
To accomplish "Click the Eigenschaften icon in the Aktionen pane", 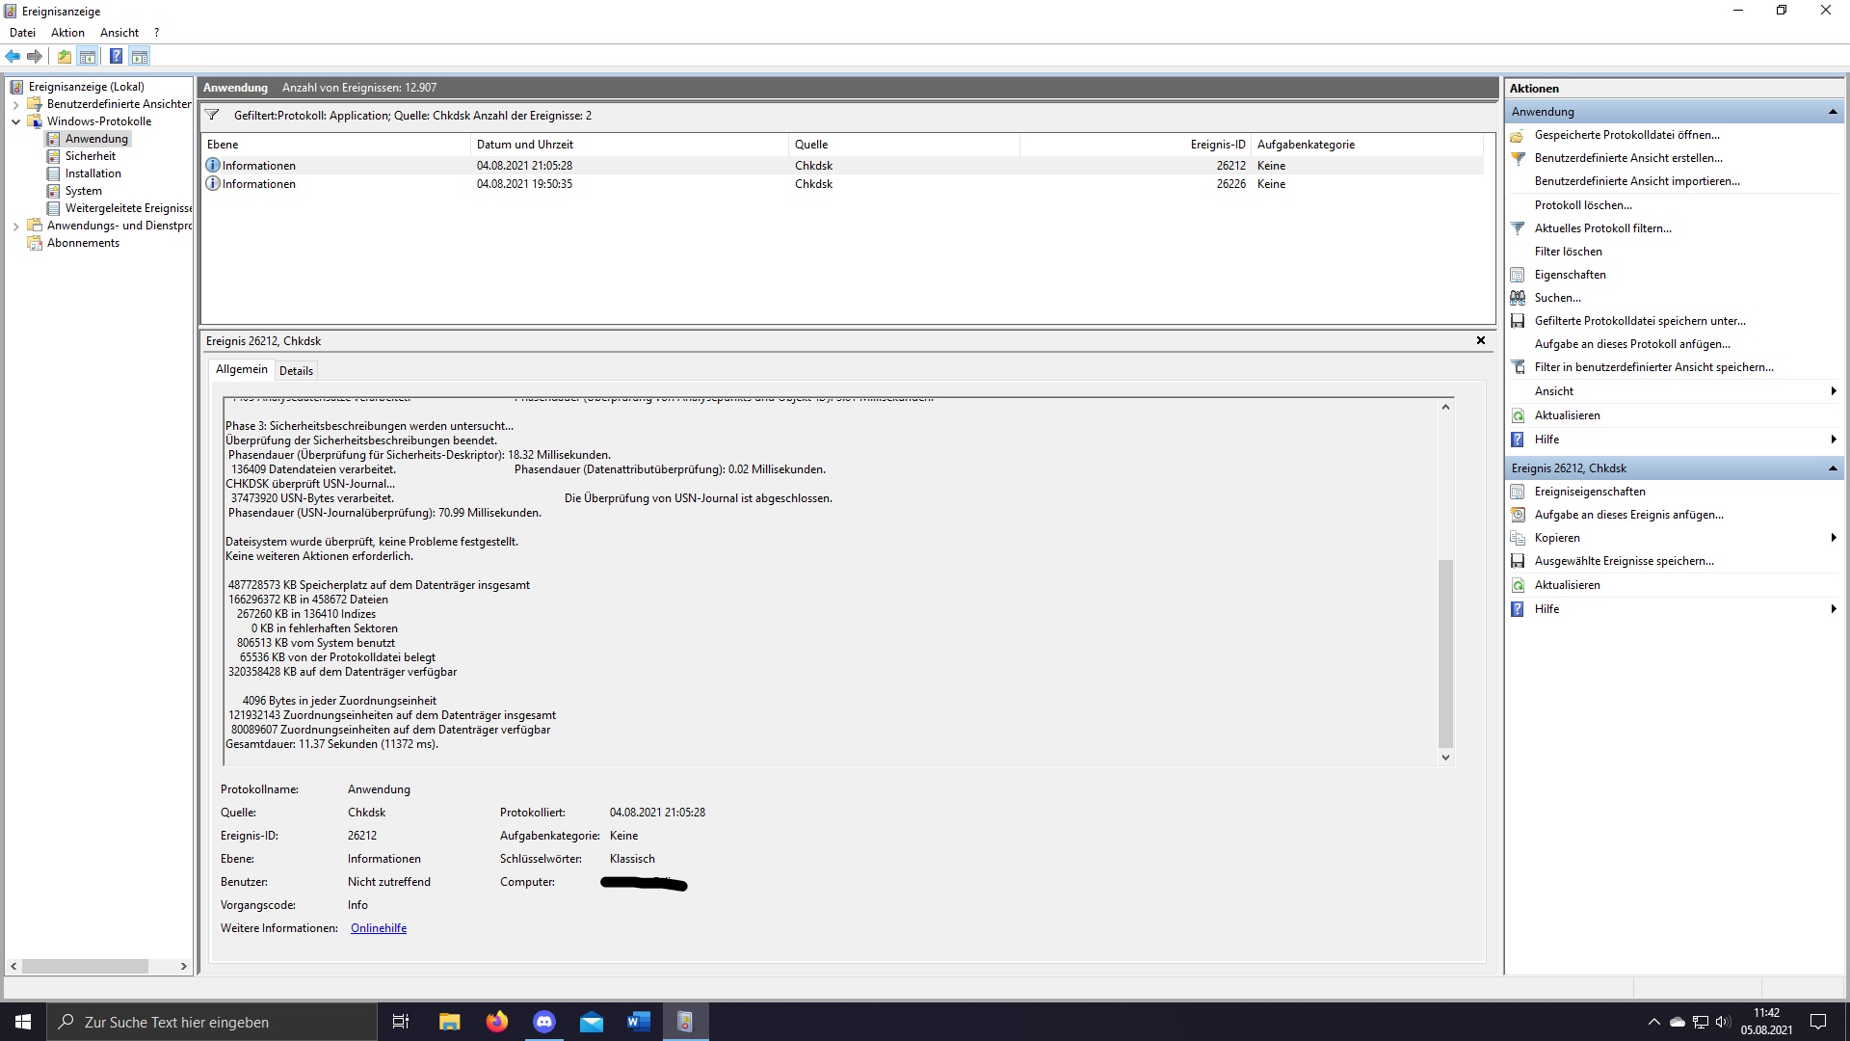I will coord(1519,275).
